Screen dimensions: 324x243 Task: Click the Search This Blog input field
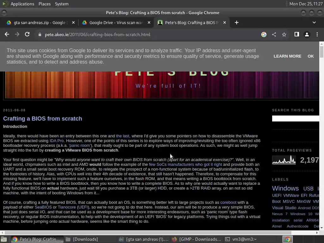tap(296, 118)
